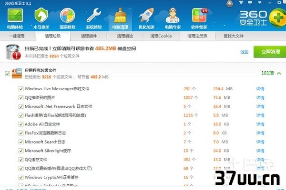Click the 360 green plus logo

click(277, 18)
